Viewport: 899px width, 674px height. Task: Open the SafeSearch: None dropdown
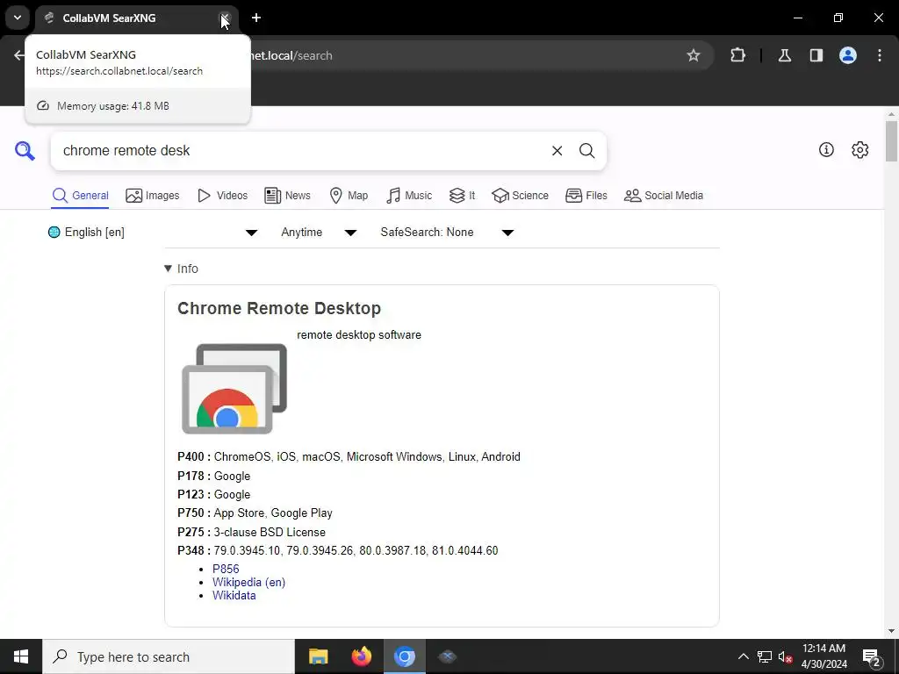447,232
